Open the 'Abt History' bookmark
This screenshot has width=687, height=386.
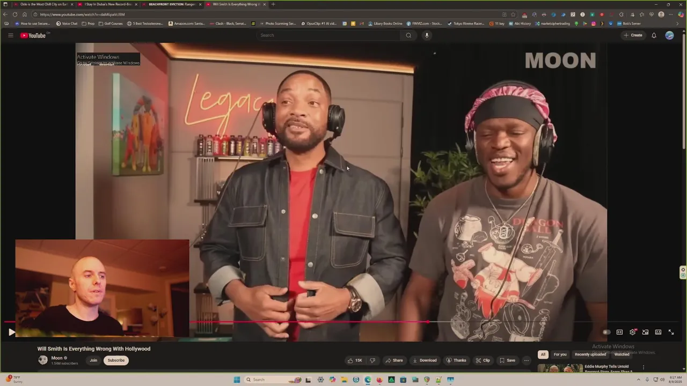(x=520, y=24)
